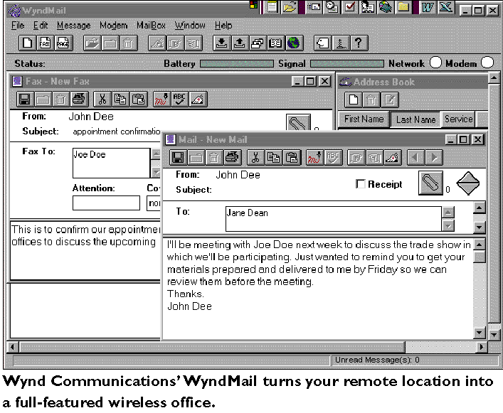Enable the Receipt checkbox

[x=361, y=184]
